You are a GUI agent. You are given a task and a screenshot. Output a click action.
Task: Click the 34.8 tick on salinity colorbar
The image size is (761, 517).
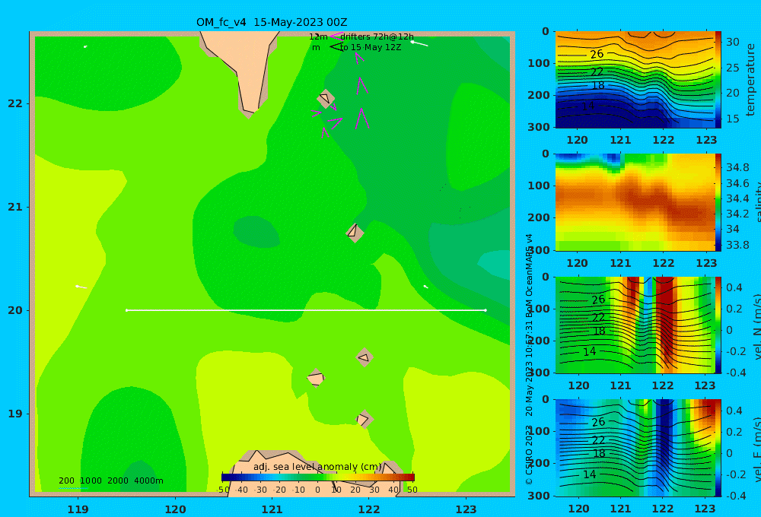737,168
